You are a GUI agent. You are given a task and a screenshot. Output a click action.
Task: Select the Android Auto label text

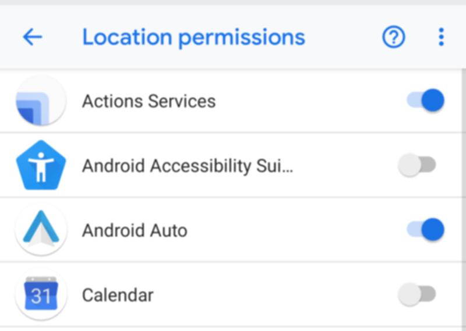point(135,230)
